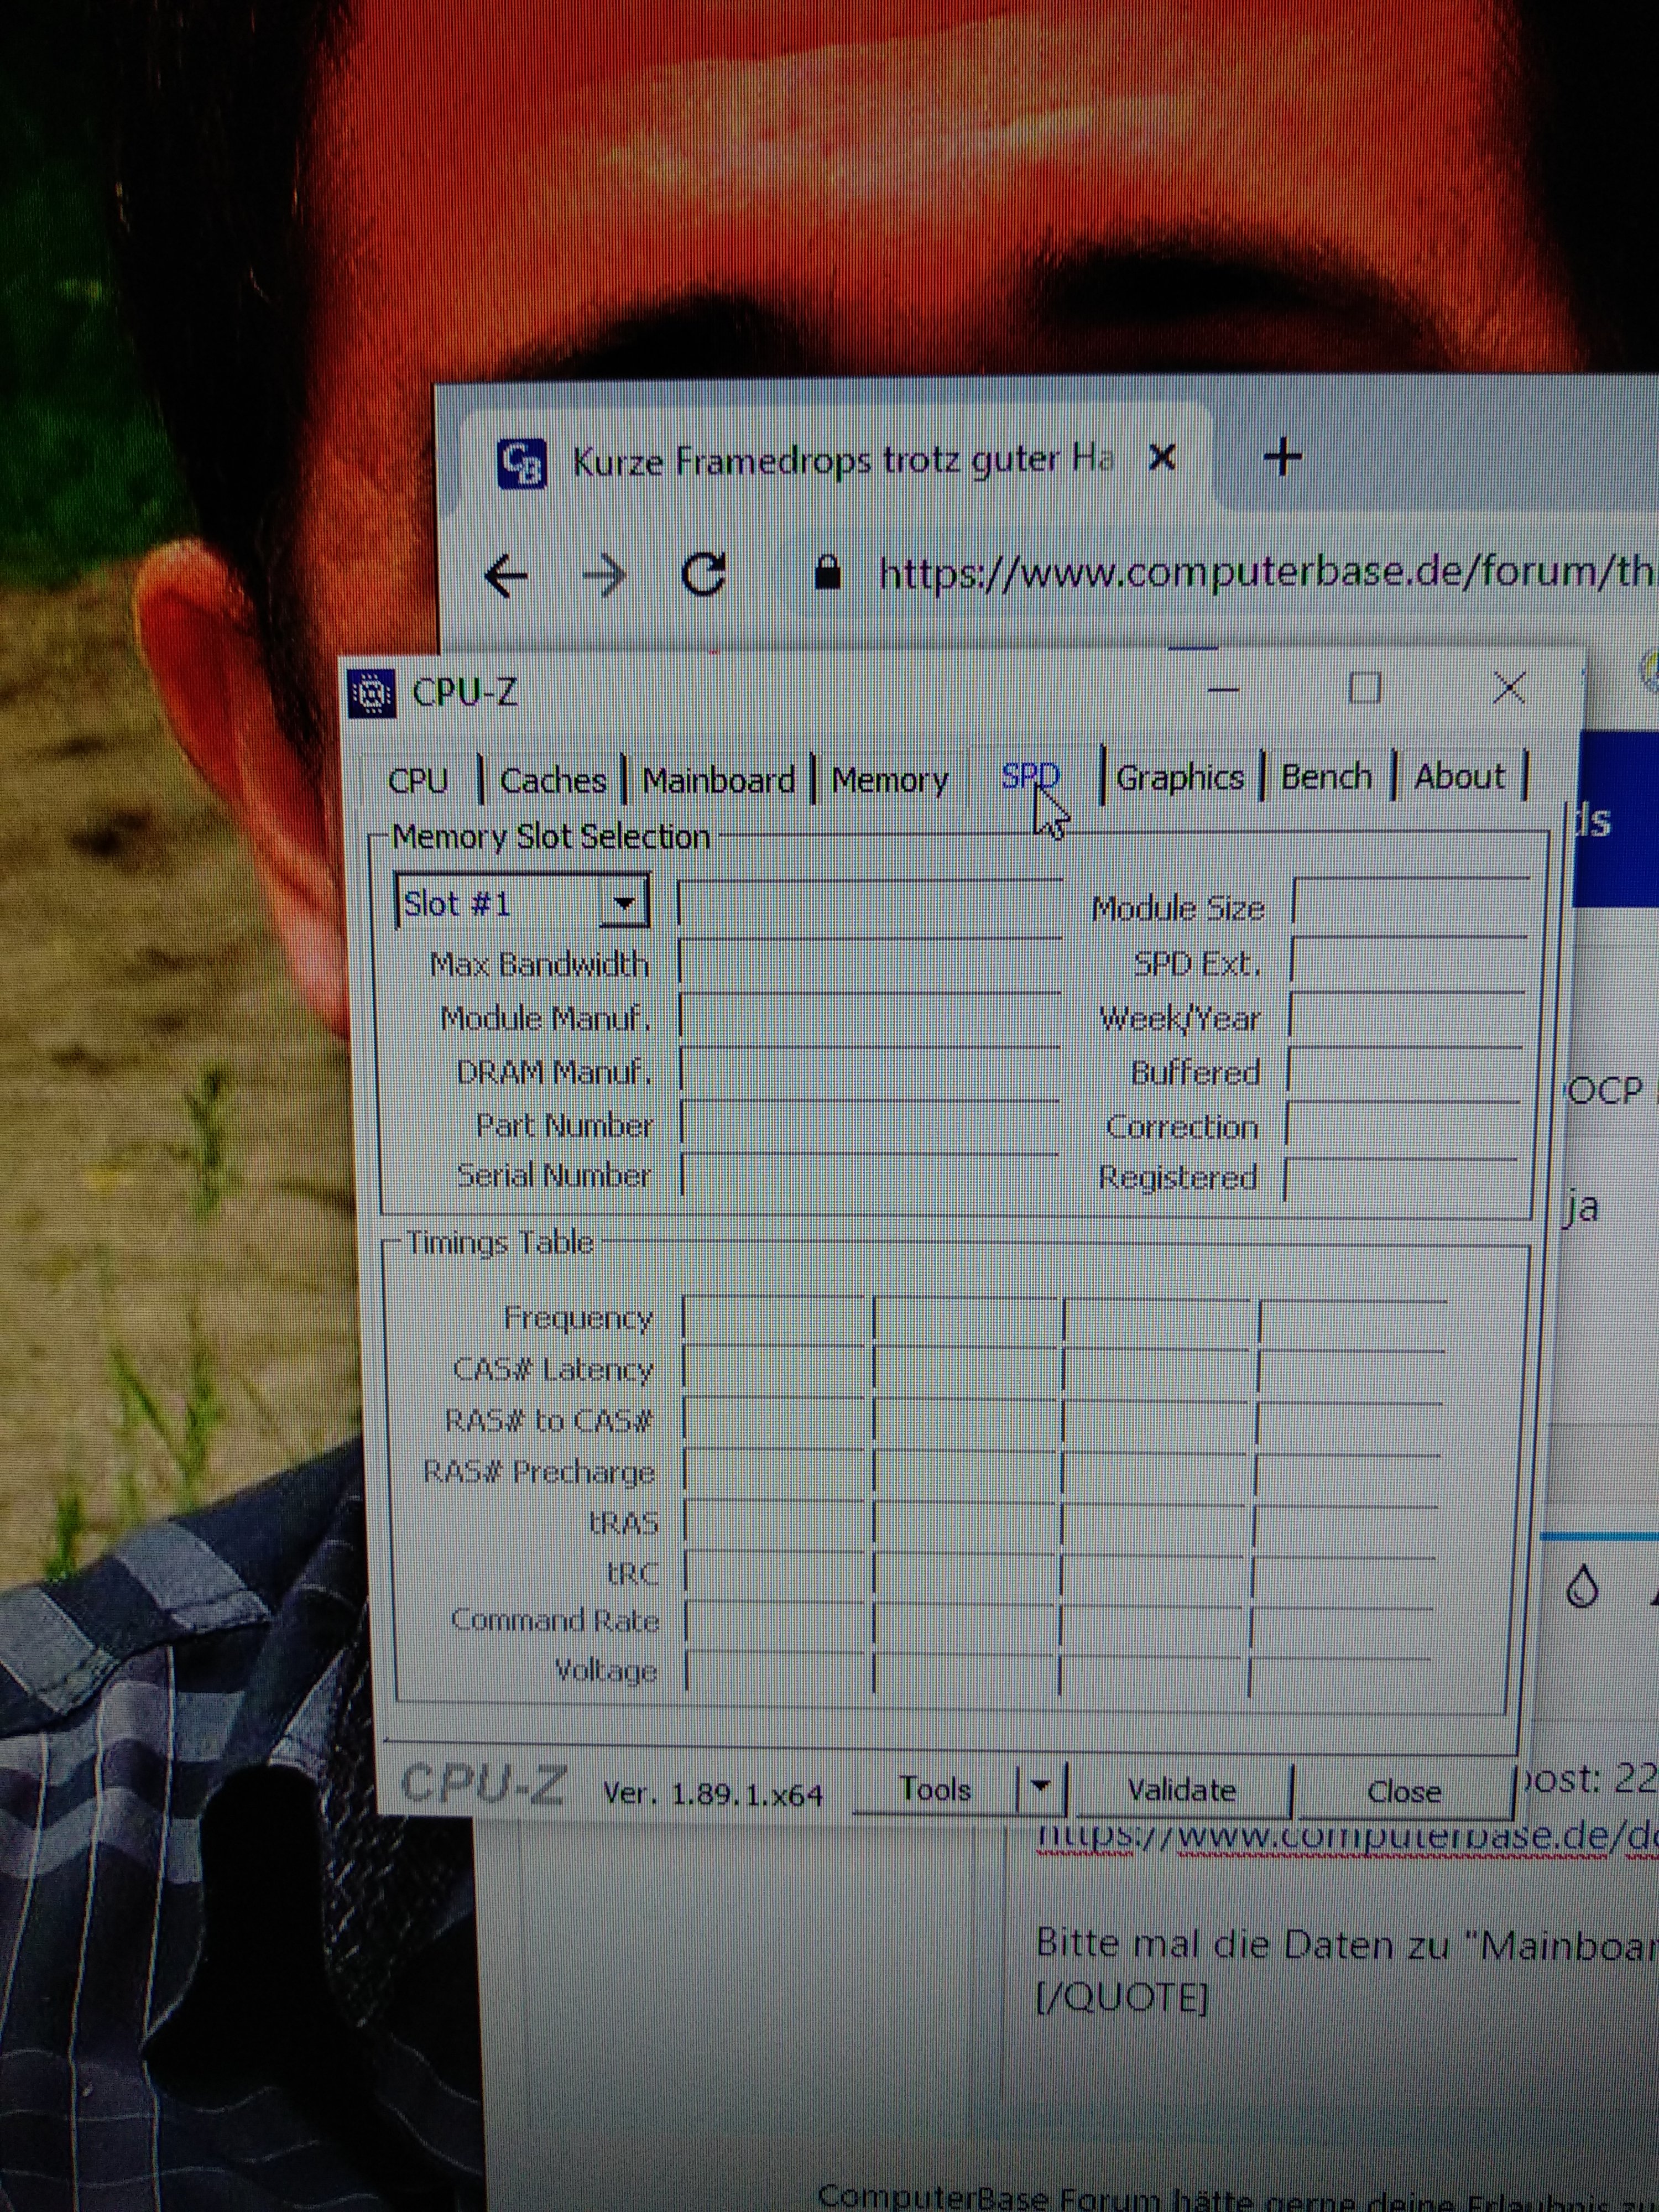Open the Graphics tab

pyautogui.click(x=1180, y=777)
